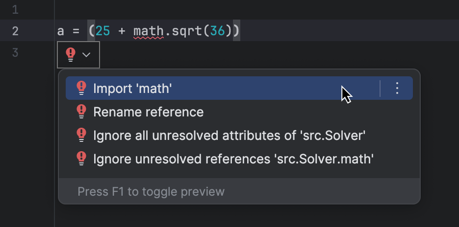Open the three-dot more options menu
This screenshot has width=459, height=227.
(x=397, y=88)
